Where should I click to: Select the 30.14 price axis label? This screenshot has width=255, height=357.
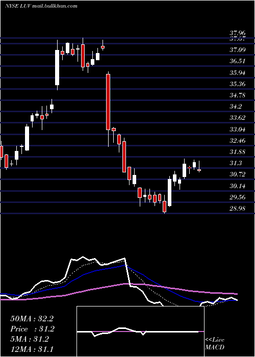(x=238, y=186)
